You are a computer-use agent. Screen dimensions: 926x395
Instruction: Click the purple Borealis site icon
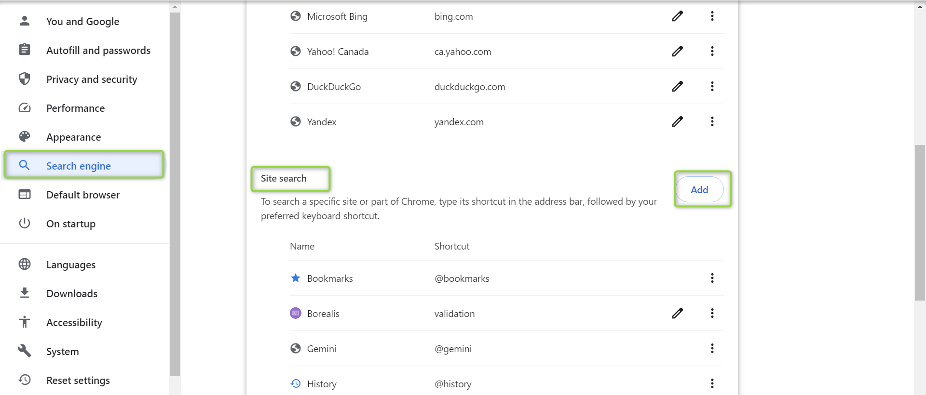click(x=296, y=313)
